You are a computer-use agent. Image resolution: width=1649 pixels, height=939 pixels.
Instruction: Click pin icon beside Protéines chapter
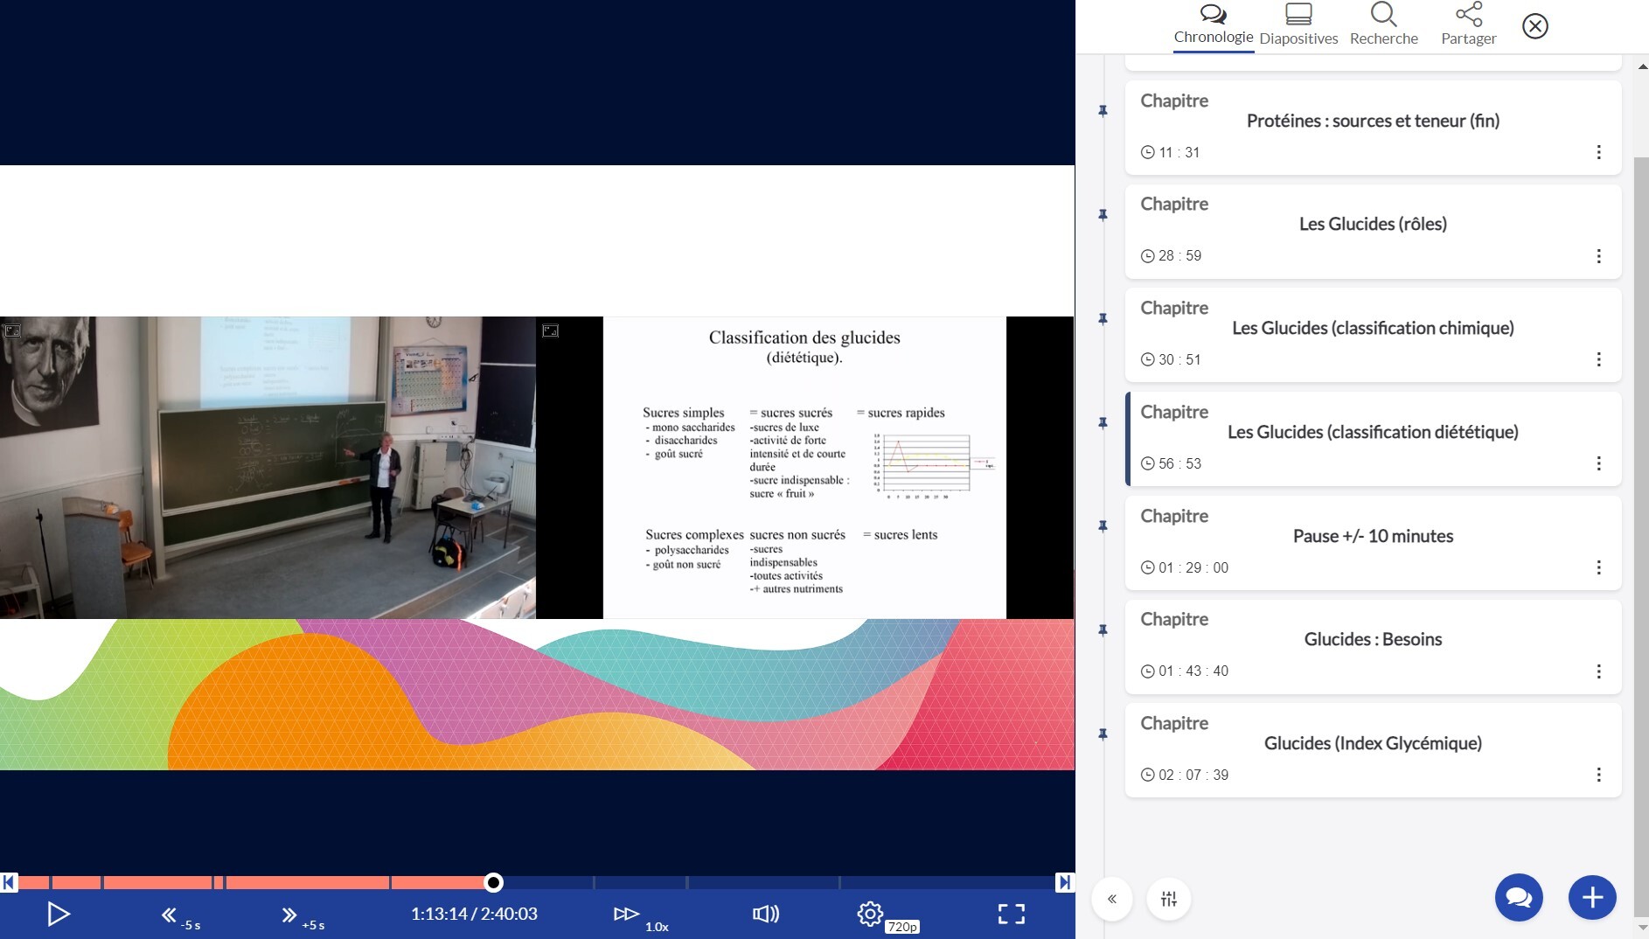pos(1103,111)
